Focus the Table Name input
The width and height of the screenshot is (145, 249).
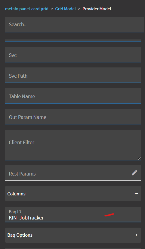pyautogui.click(x=73, y=96)
